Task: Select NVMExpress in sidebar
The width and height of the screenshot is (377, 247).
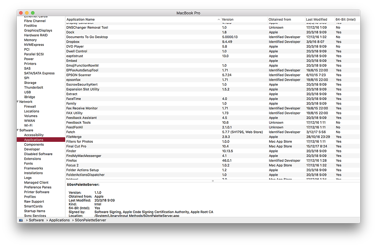Action: point(34,45)
